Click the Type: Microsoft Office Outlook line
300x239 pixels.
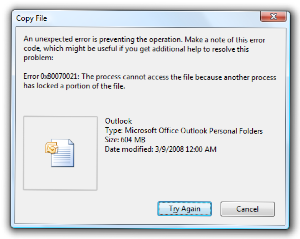pyautogui.click(x=184, y=131)
